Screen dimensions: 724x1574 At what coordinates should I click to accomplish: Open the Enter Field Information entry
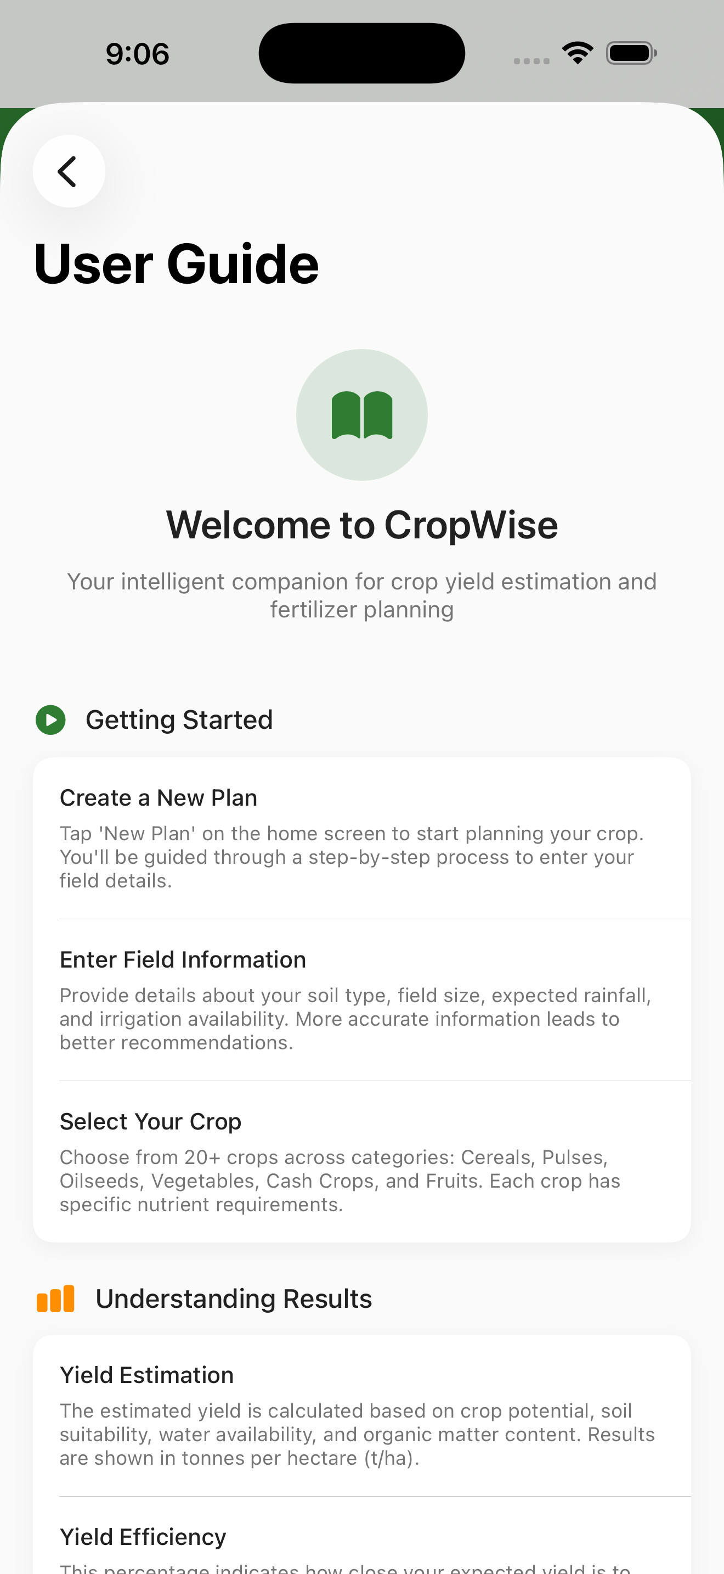pyautogui.click(x=183, y=960)
